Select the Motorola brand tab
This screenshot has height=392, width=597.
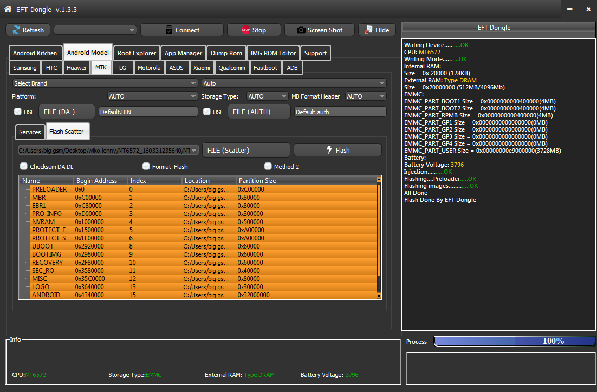point(149,68)
